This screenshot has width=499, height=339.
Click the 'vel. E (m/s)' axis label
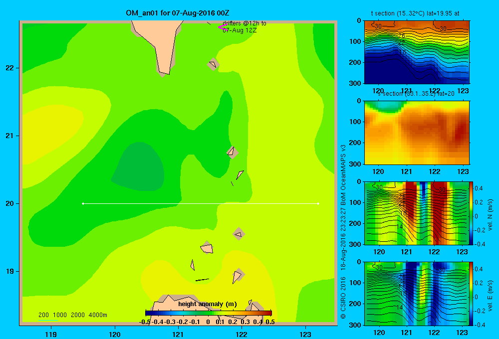(490, 295)
